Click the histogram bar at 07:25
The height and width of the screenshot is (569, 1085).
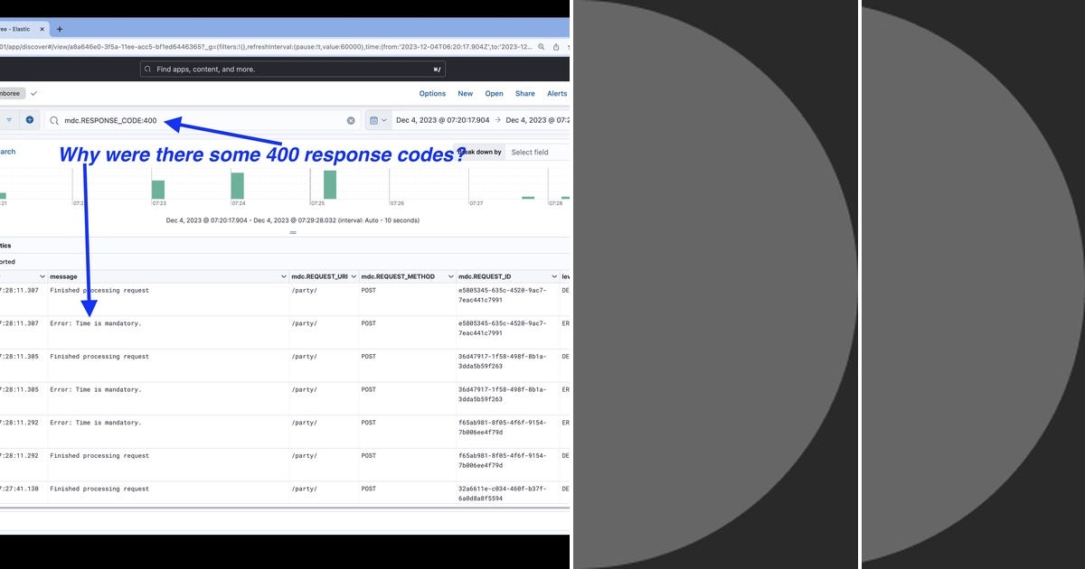click(330, 184)
